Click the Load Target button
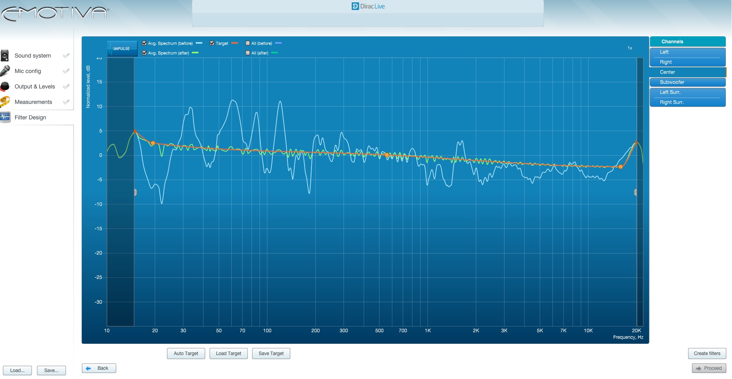 coord(229,354)
